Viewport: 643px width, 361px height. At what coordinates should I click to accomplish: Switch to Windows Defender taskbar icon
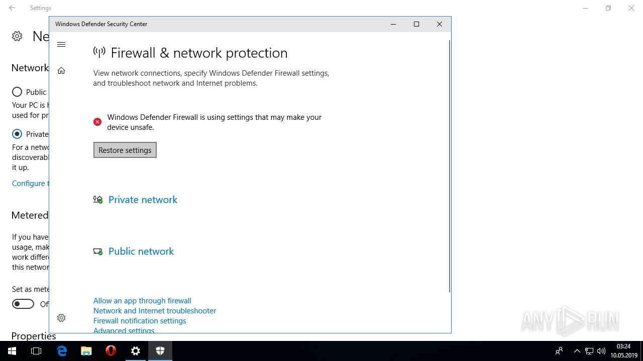click(160, 351)
